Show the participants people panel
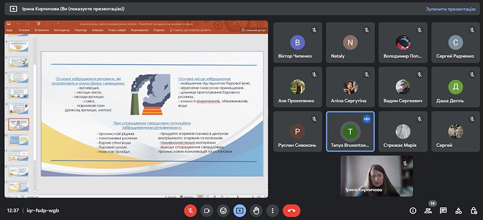This screenshot has width=483, height=220. (x=428, y=210)
